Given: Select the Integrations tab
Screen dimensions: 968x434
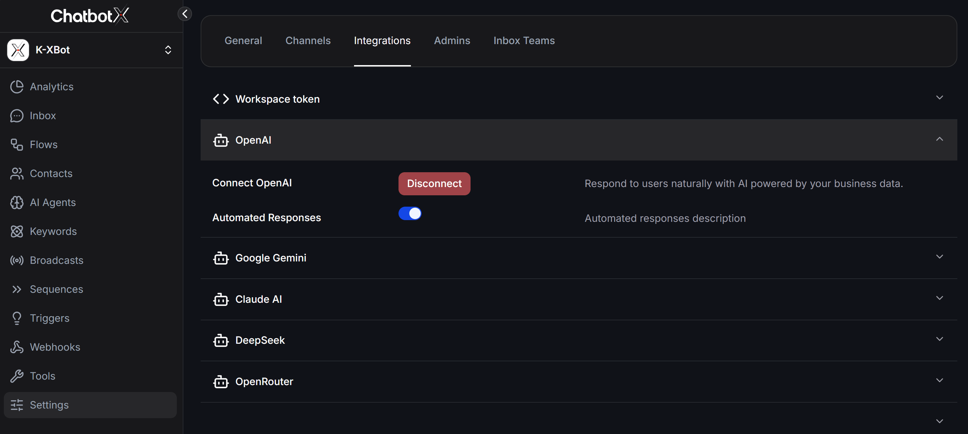Looking at the screenshot, I should coord(382,41).
